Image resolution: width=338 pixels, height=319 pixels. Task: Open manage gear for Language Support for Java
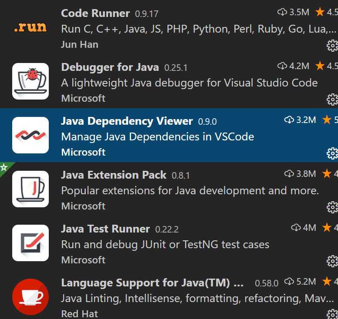(332, 314)
